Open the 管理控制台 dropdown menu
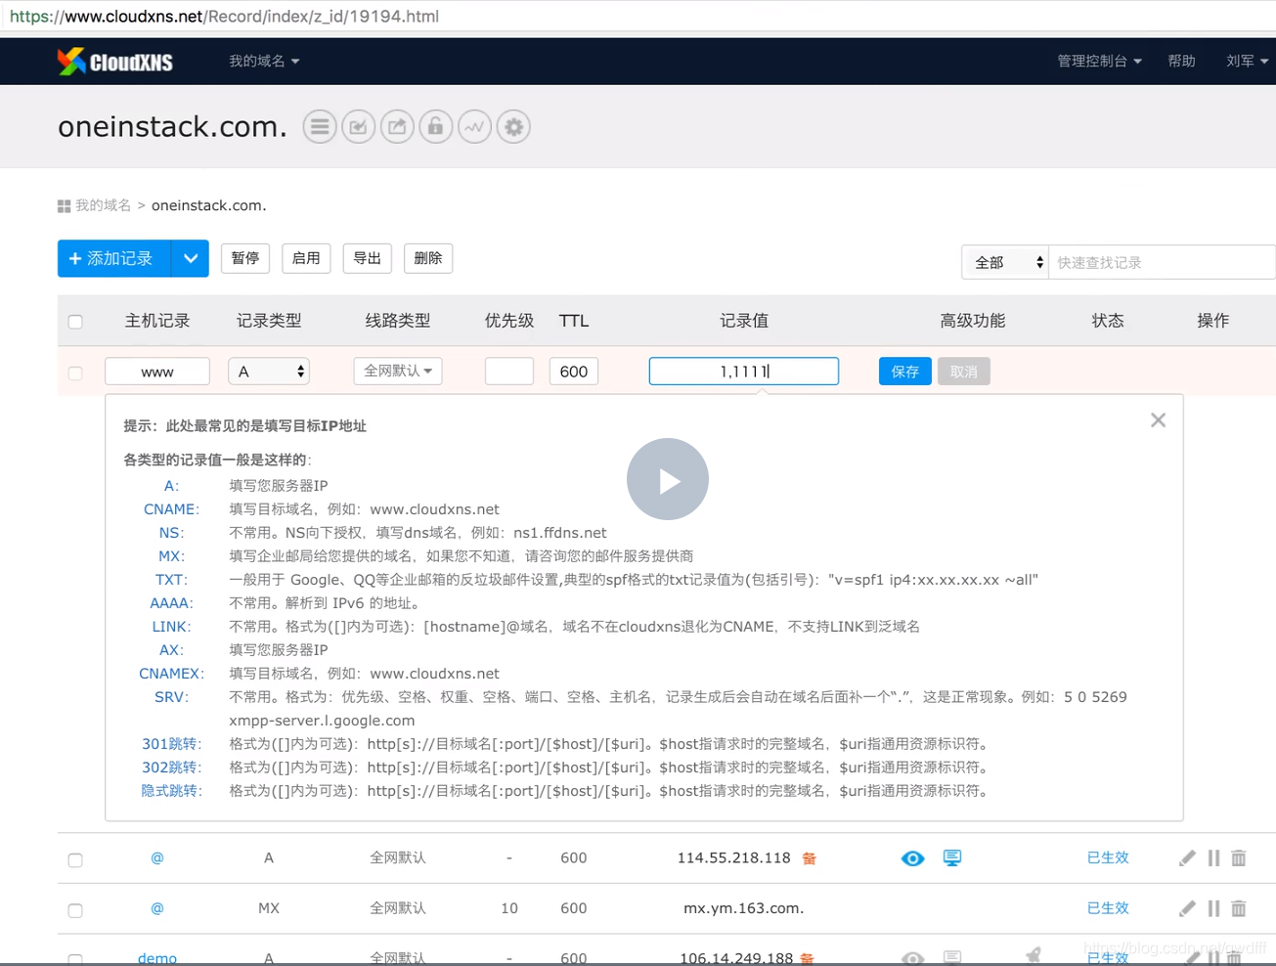1276x966 pixels. [x=1099, y=61]
